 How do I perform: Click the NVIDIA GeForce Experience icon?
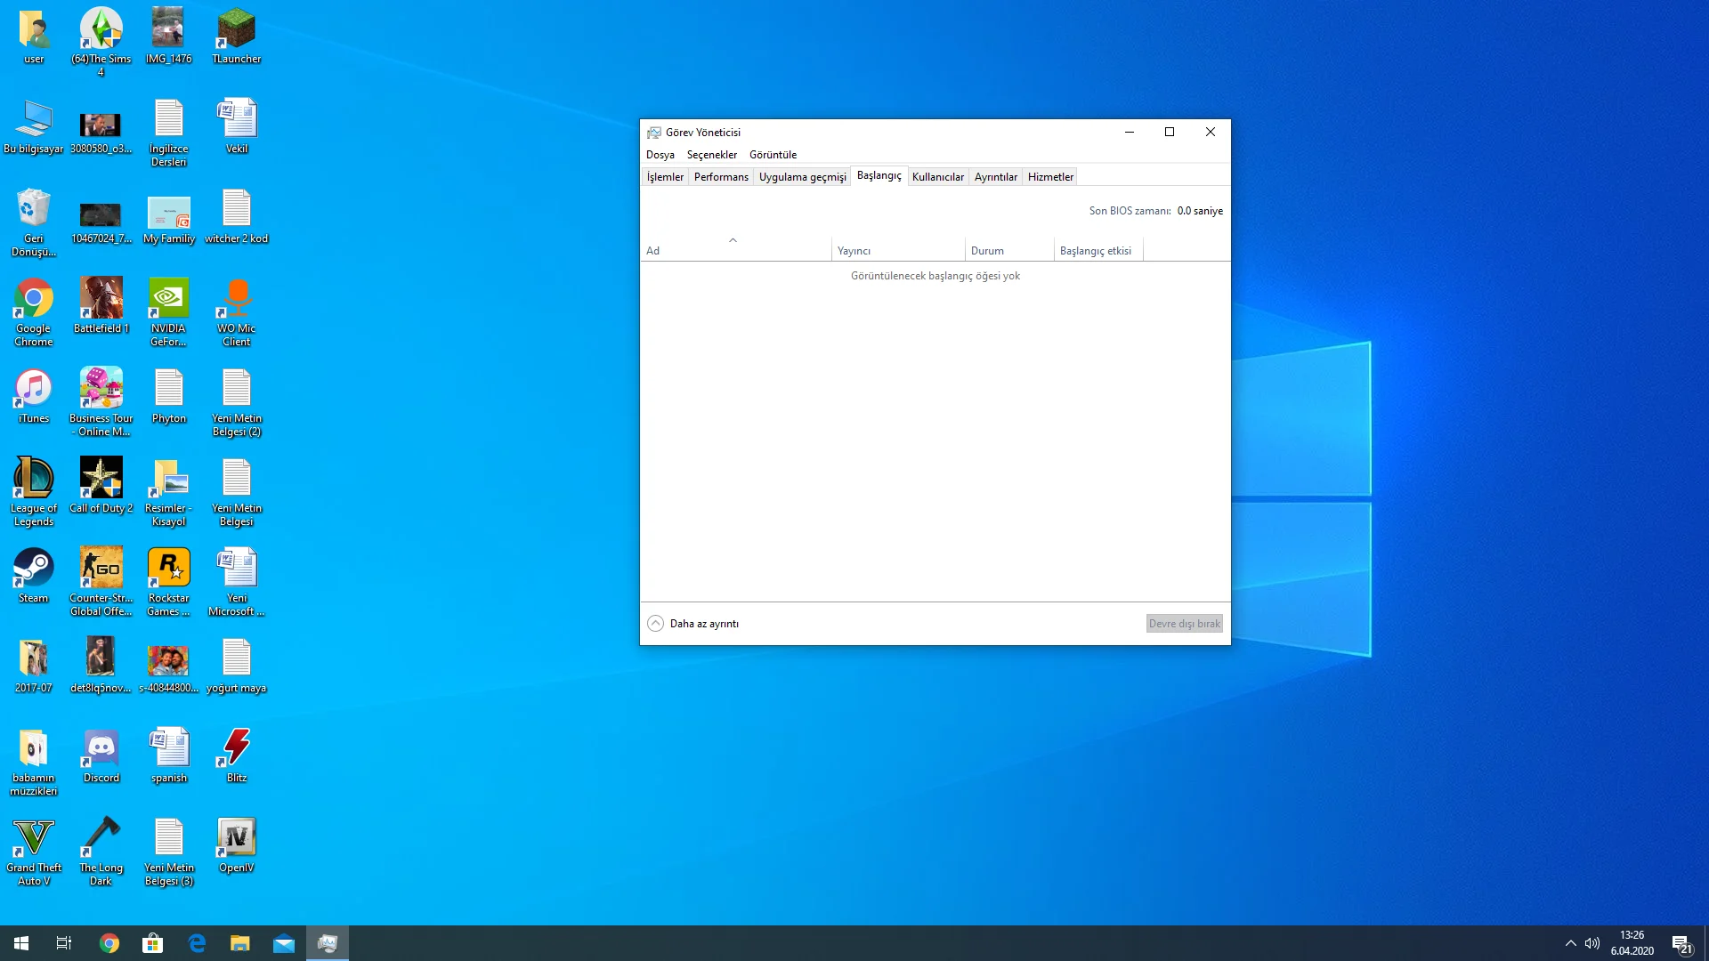coord(168,299)
